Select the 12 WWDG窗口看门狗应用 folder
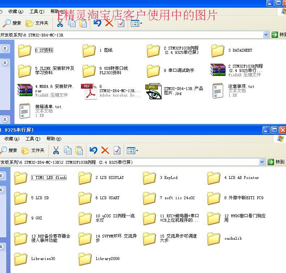The height and width of the screenshot is (273, 286). coord(236,218)
